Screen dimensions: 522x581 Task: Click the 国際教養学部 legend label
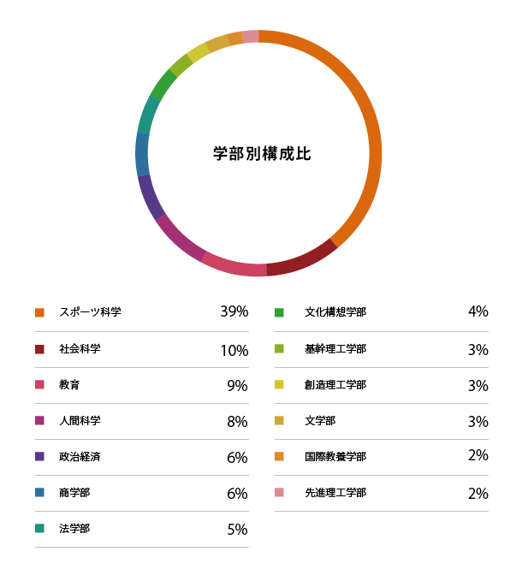[335, 457]
